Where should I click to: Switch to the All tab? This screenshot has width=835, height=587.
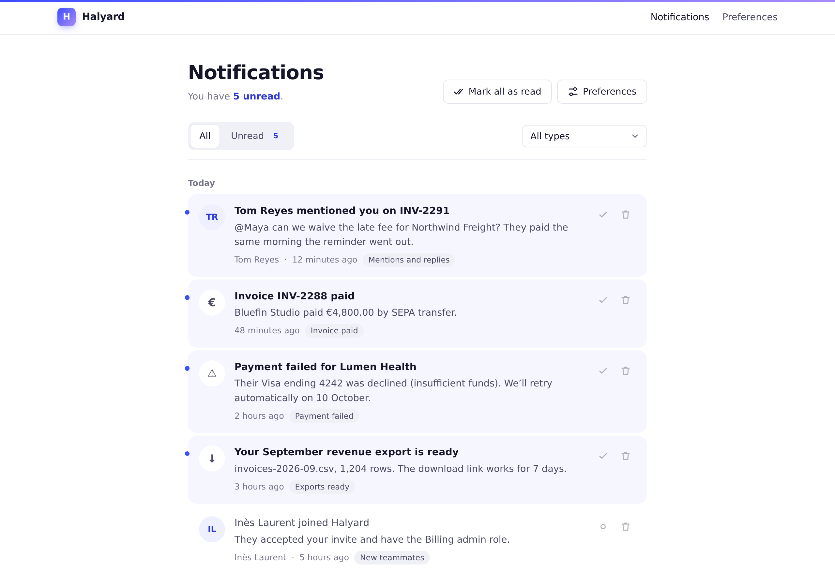205,136
